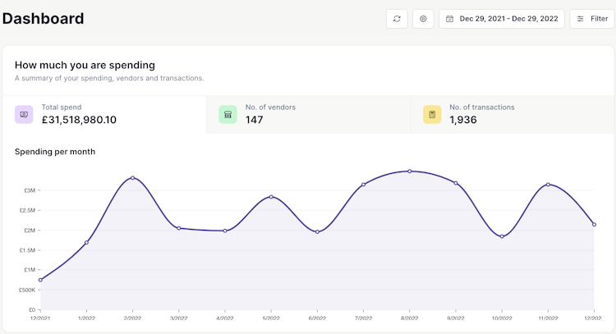
Task: Click the 147 vendors count
Action: pos(254,120)
